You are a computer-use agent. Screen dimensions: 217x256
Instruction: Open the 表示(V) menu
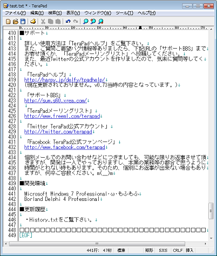click(73, 13)
